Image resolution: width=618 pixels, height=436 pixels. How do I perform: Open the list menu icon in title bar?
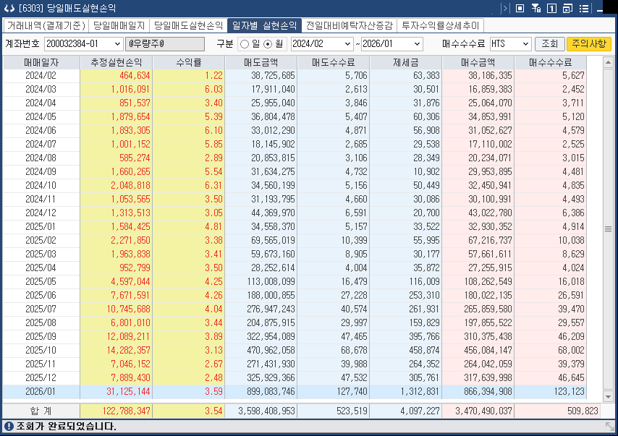click(x=585, y=8)
